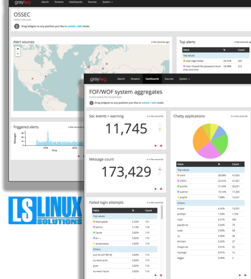Click the lock icon in FOF/WOF header
This screenshot has width=251, height=279.
[x=91, y=103]
